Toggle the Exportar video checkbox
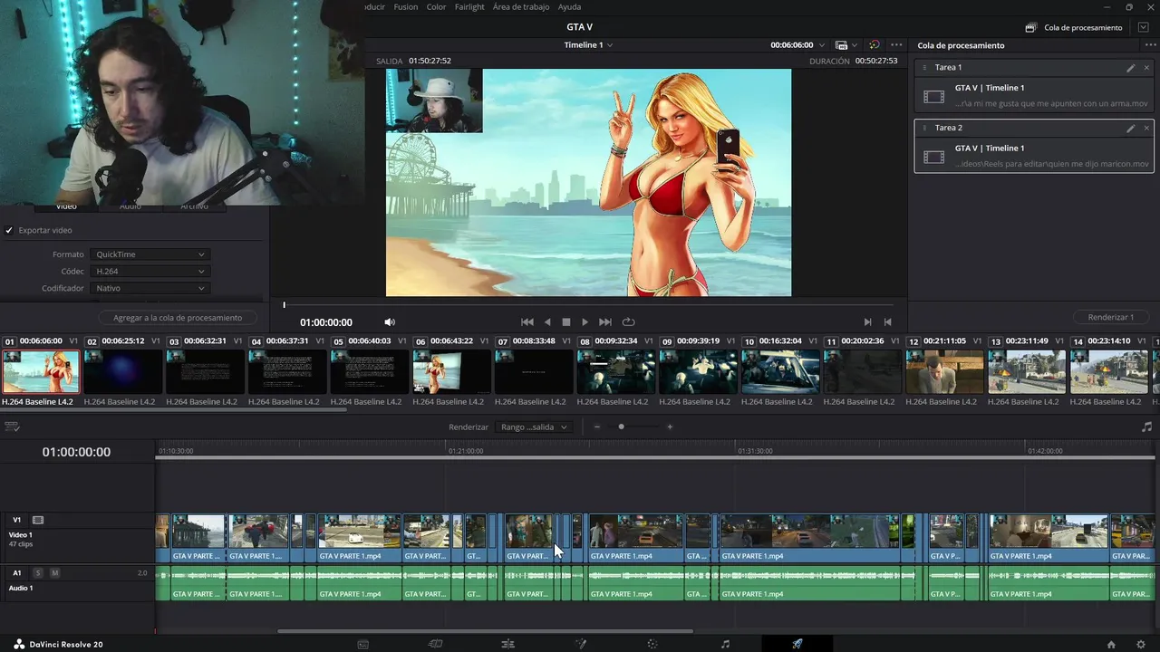 pyautogui.click(x=9, y=230)
